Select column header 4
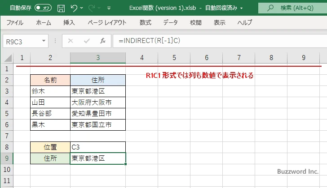The image size is (327, 188). click(142, 58)
